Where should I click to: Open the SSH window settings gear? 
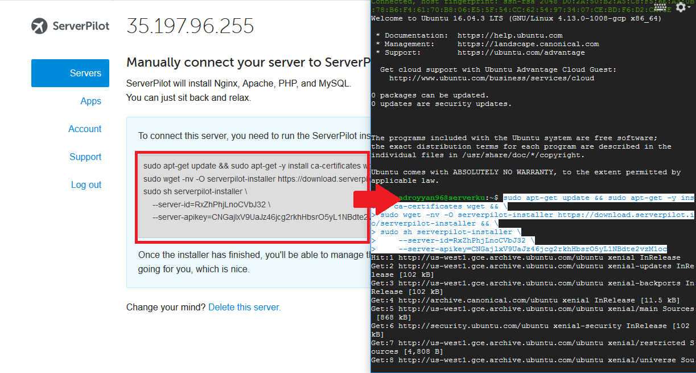681,7
